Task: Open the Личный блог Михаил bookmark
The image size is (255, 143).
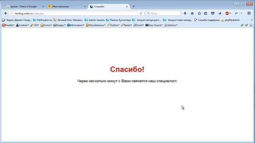Action: coord(68,20)
